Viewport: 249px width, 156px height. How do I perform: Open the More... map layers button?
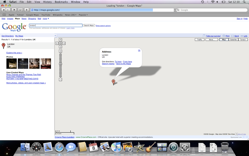[x=212, y=40]
